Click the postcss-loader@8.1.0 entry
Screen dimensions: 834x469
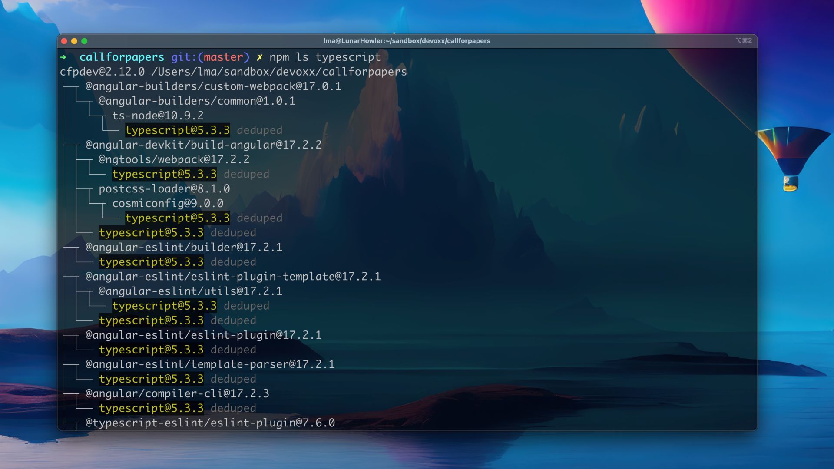click(164, 188)
